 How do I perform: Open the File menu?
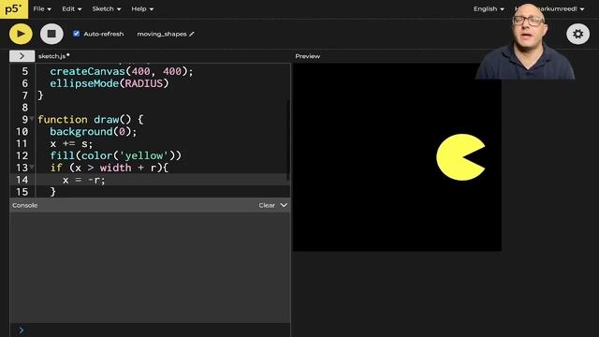pyautogui.click(x=42, y=8)
